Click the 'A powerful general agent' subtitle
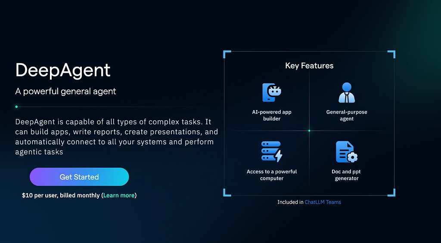 tap(65, 91)
